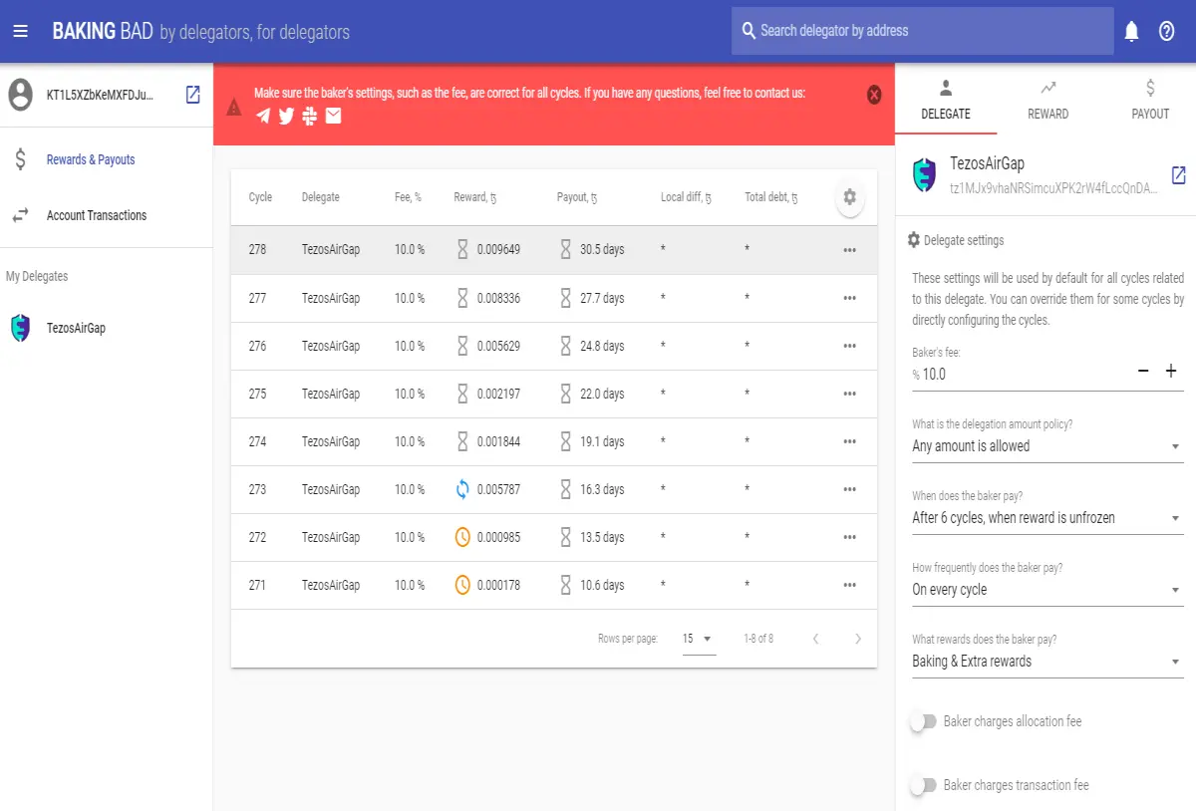This screenshot has height=811, width=1196.
Task: Open more options for cycle 278
Action: click(849, 250)
